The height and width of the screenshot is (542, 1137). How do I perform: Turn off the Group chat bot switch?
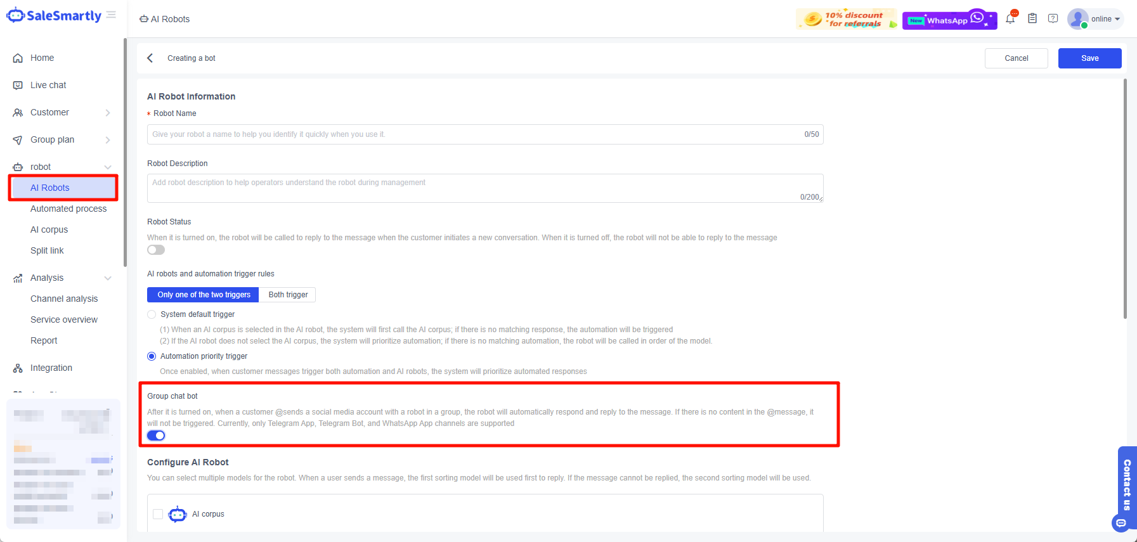(x=156, y=436)
